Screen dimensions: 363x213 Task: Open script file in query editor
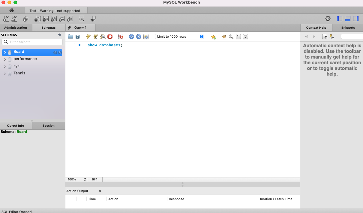coord(70,37)
